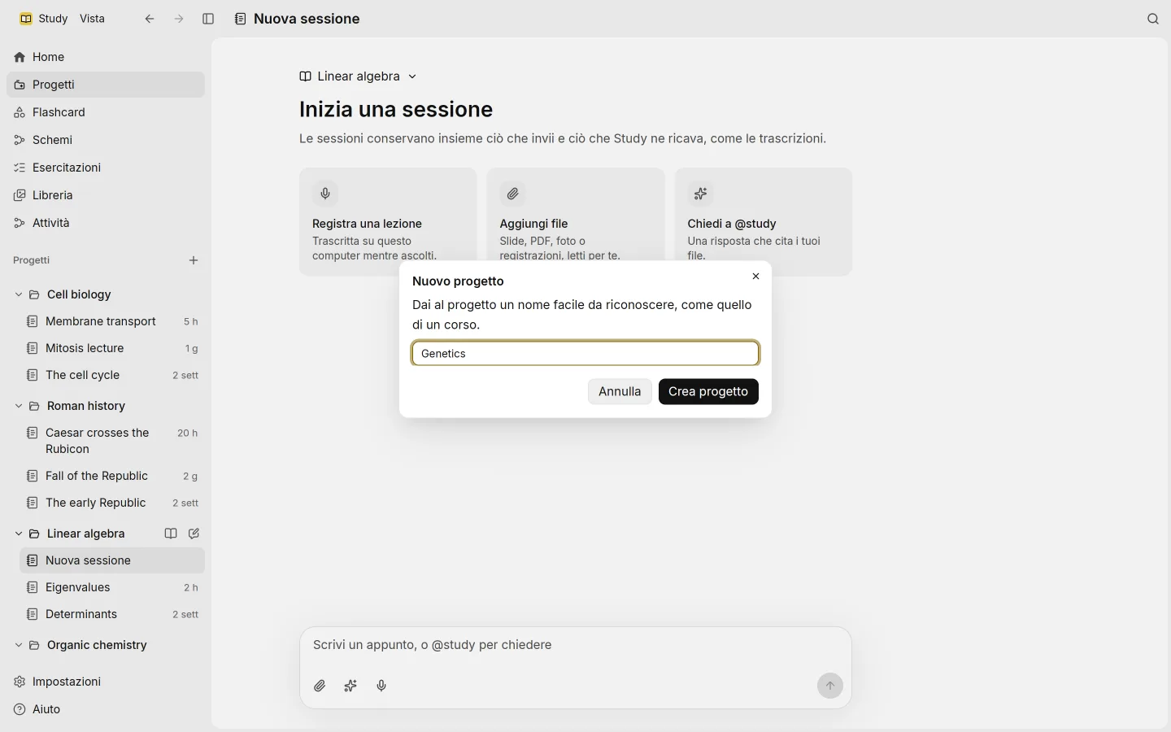Open Schemi section
This screenshot has width=1171, height=732.
click(106, 140)
